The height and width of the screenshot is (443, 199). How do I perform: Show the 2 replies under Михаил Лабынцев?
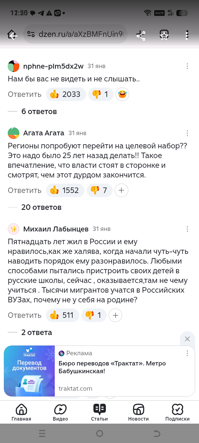[x=36, y=333]
